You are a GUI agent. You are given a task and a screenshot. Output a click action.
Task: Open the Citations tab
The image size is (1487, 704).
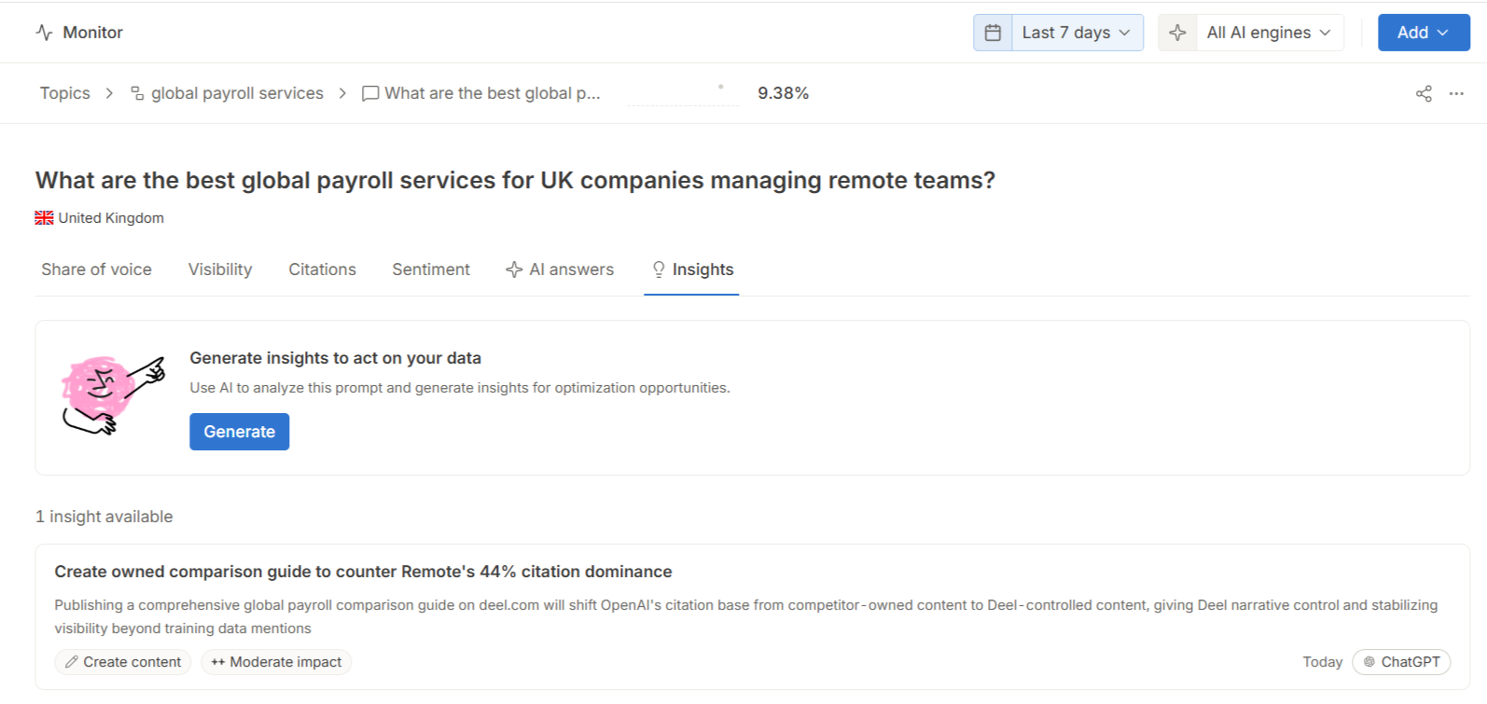pyautogui.click(x=322, y=269)
